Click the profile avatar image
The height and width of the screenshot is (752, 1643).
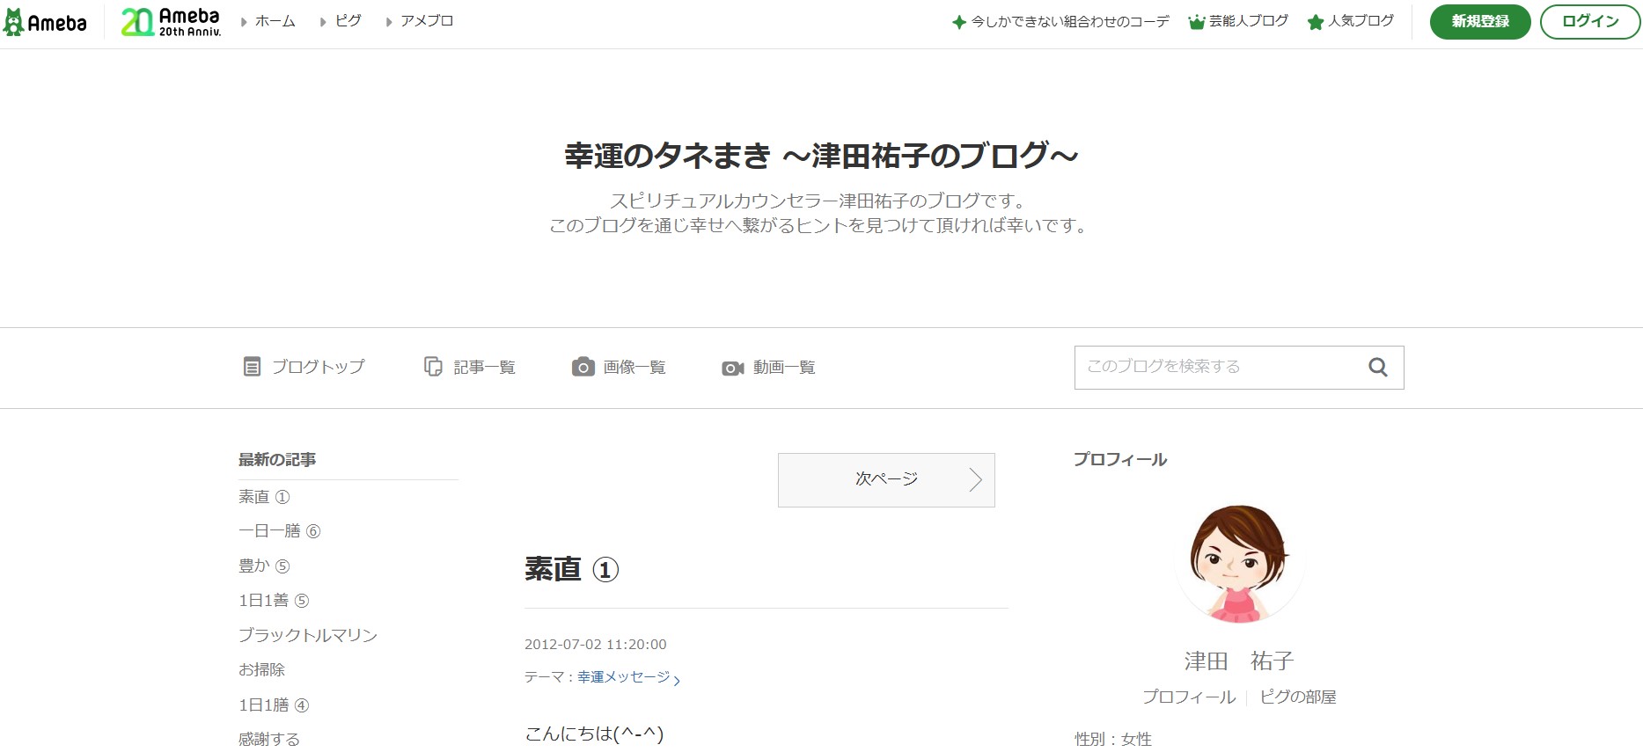(1238, 563)
